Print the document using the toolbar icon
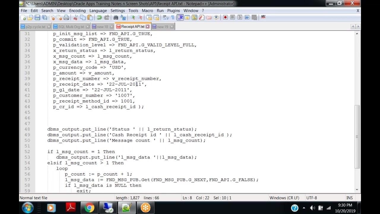Viewport: 380px width, 214px height. [66, 17]
